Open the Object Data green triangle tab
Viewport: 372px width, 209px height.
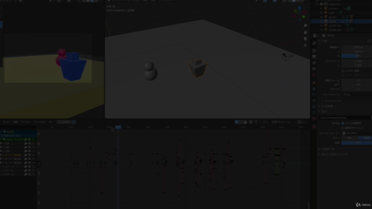click(314, 112)
